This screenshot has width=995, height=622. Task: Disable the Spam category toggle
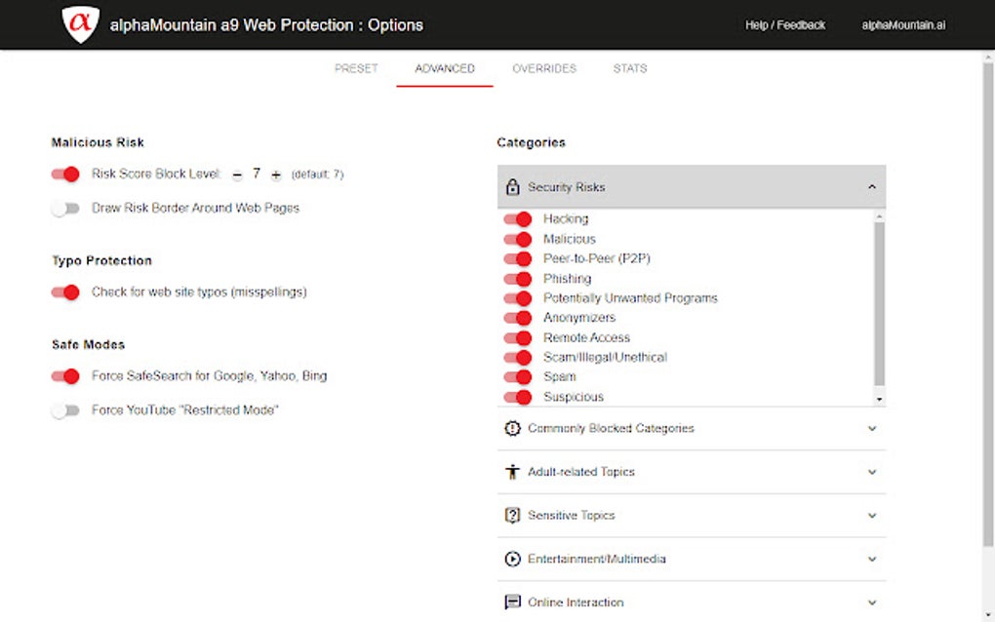click(x=517, y=376)
